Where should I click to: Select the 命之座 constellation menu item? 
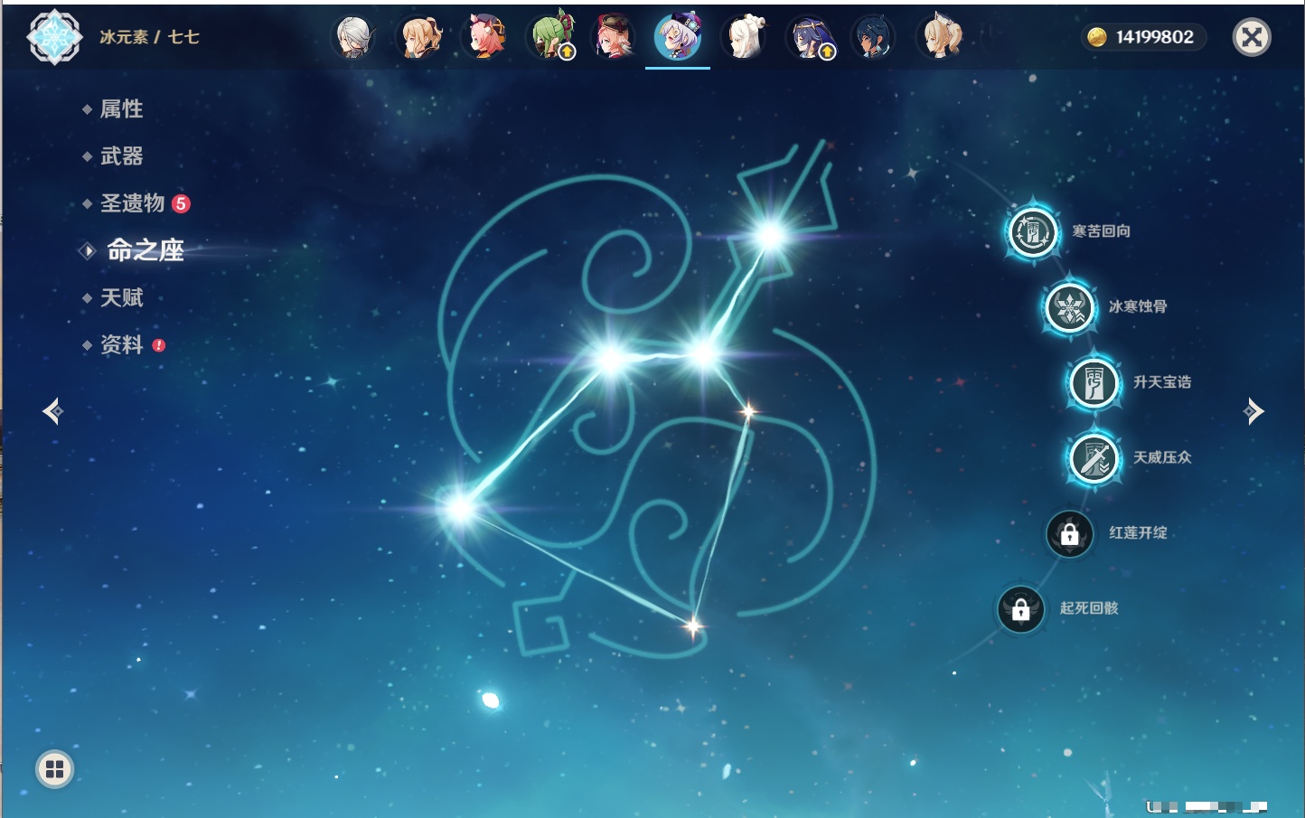click(145, 250)
